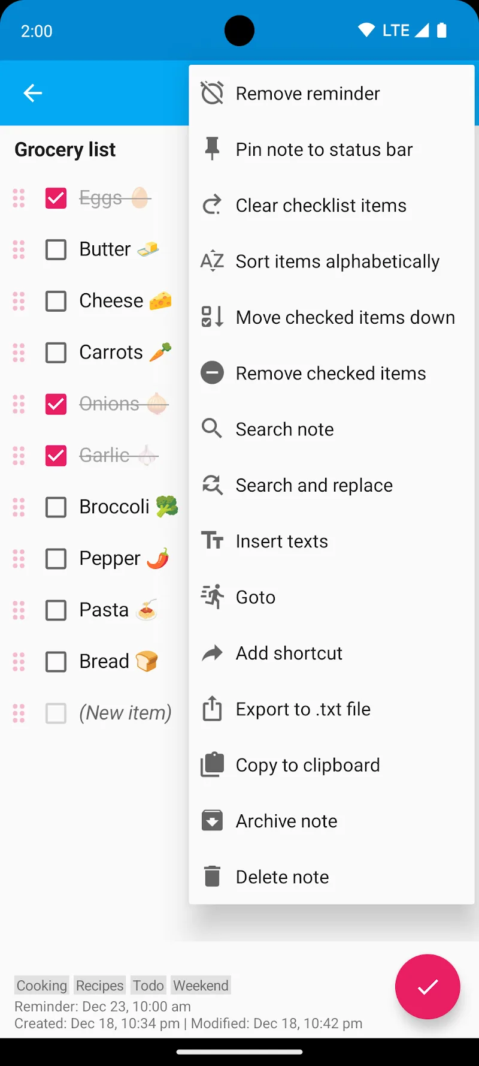The image size is (479, 1066).
Task: Tap the drag handle next to Broccoli
Action: click(18, 507)
